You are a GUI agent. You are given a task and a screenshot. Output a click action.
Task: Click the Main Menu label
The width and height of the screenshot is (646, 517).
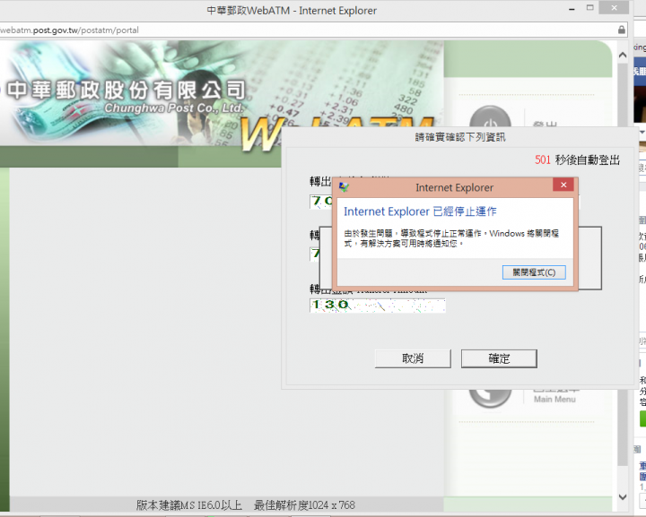pyautogui.click(x=554, y=400)
